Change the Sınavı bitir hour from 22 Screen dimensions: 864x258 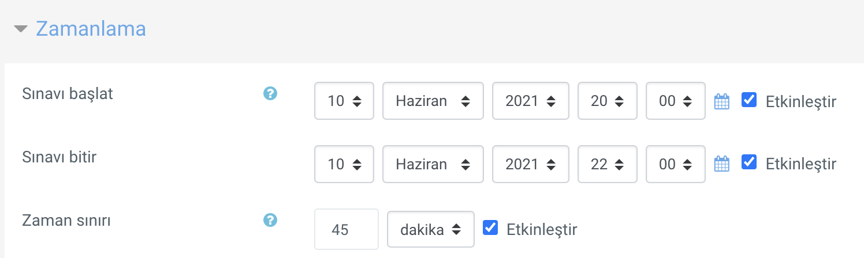click(x=606, y=164)
